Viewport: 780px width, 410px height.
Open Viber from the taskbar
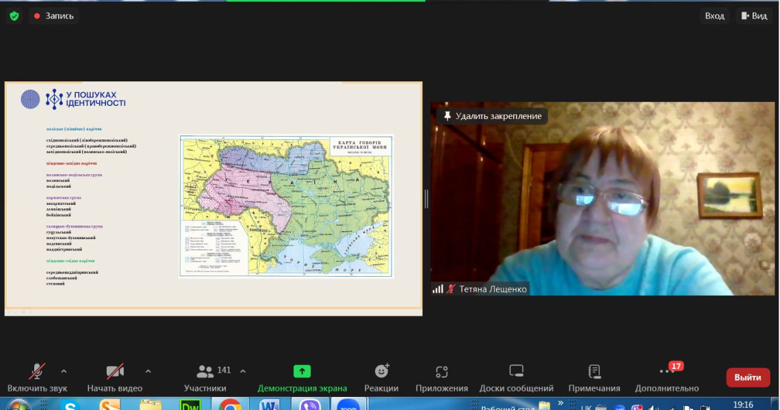[x=309, y=405]
